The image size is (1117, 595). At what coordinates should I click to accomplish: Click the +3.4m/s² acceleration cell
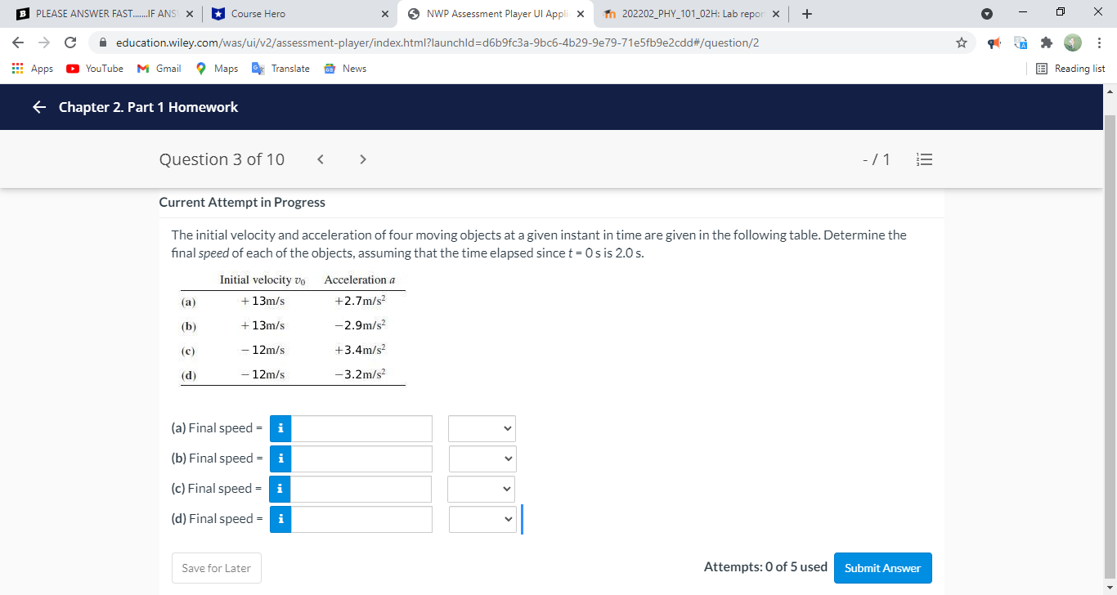click(x=360, y=350)
